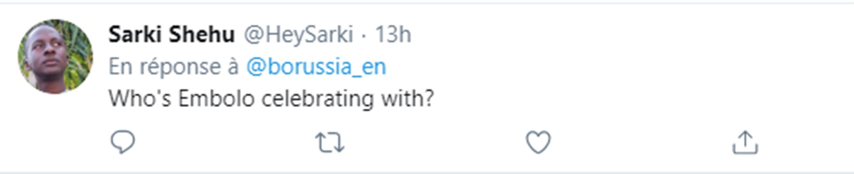Click the word "Who's" starting the tweet
The height and width of the screenshot is (174, 854).
coord(139,99)
